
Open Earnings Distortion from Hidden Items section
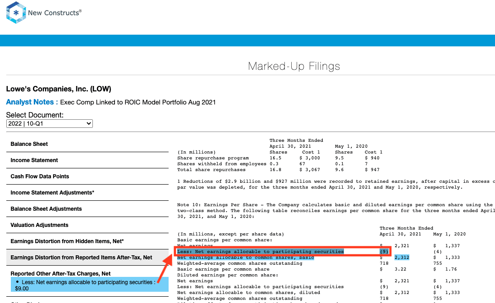click(x=87, y=241)
